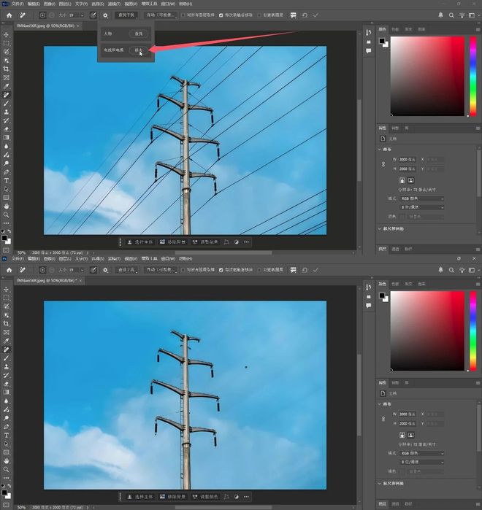The width and height of the screenshot is (482, 510).
Task: Switch to subtract brush mode in upper options bar
Action: click(x=52, y=15)
